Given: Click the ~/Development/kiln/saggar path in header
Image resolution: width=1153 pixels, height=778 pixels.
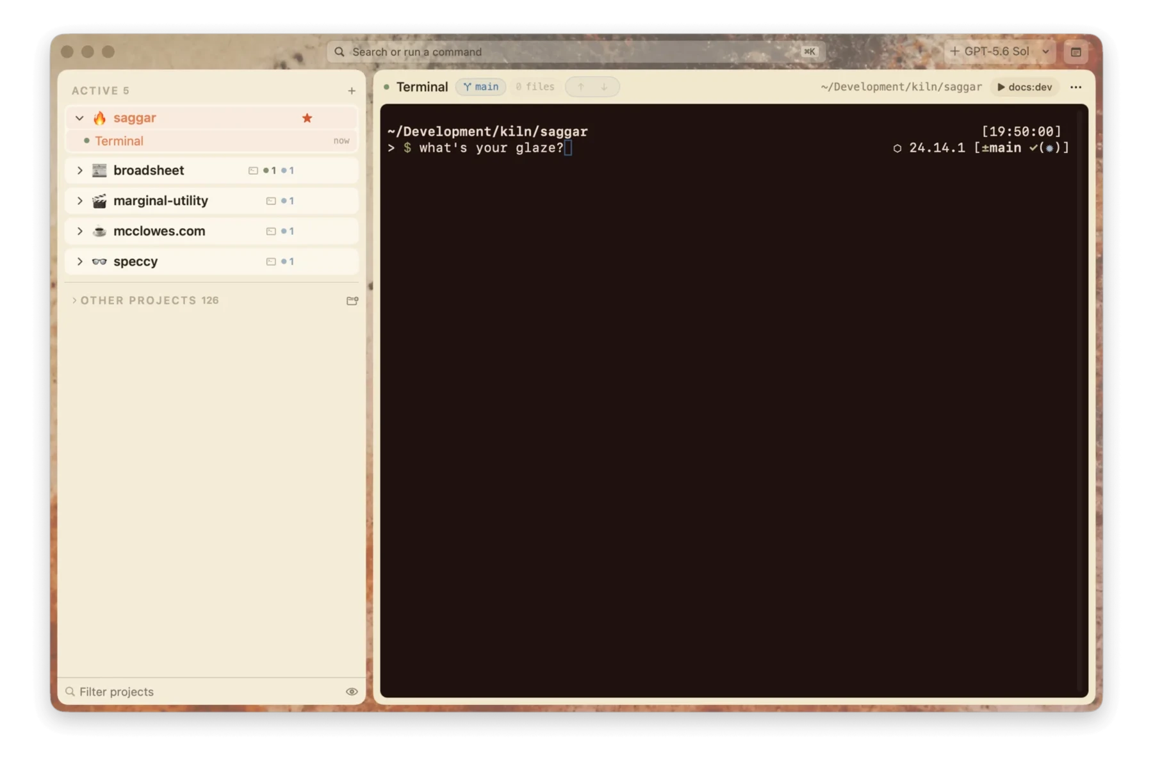Looking at the screenshot, I should coord(901,87).
